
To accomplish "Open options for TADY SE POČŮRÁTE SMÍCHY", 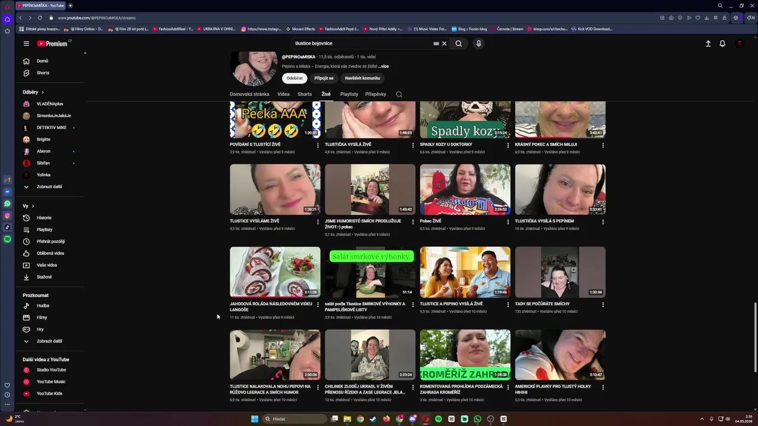I will point(603,305).
